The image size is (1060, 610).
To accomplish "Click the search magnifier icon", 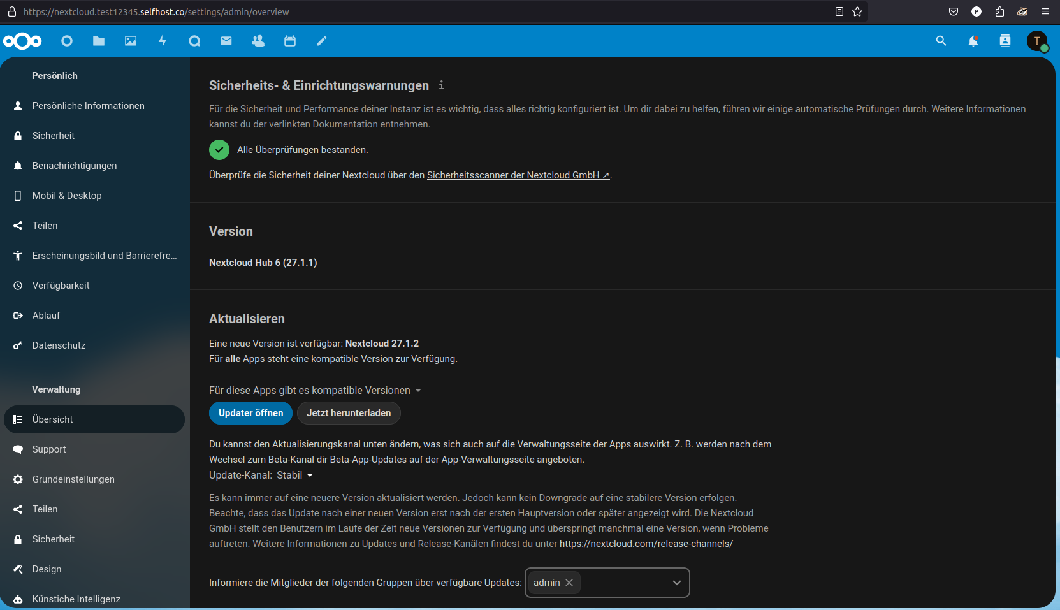I will click(x=941, y=41).
